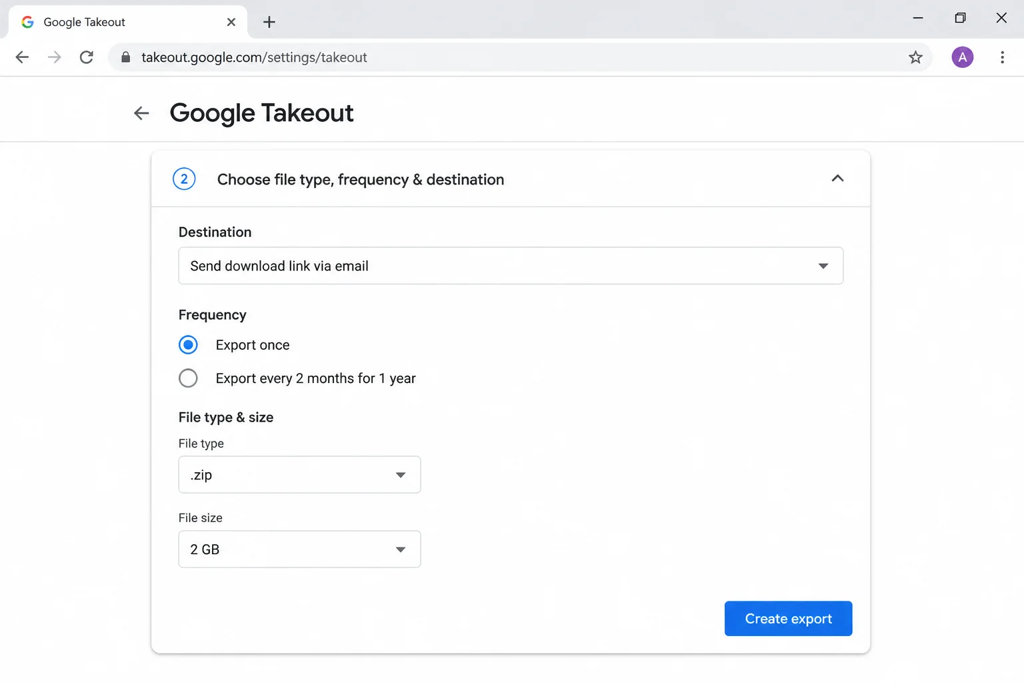Click 'Choose file type, frequency & destination' header
The image size is (1024, 682).
[361, 180]
